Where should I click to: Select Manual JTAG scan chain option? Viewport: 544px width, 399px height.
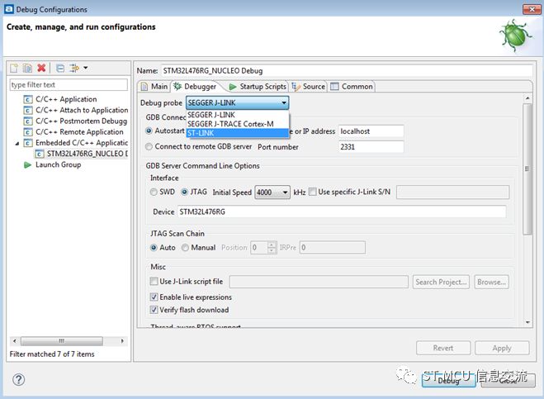click(185, 248)
